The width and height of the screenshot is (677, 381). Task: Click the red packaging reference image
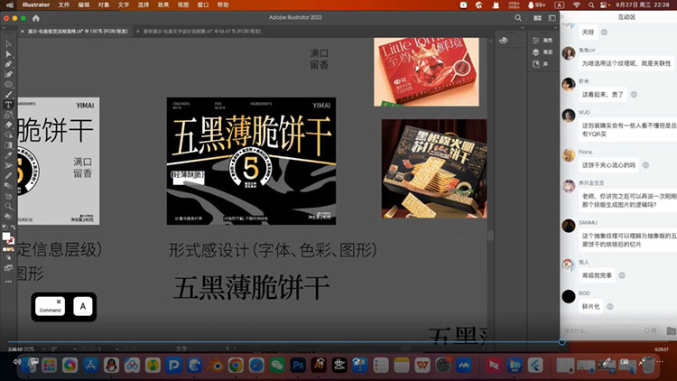point(426,71)
